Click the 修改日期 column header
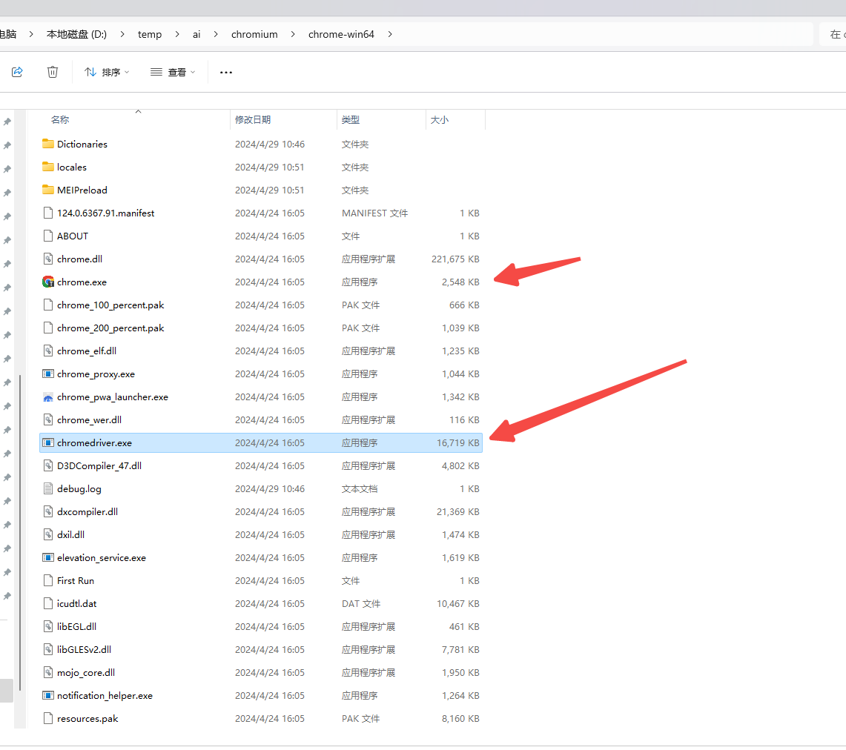The image size is (846, 750). (254, 119)
